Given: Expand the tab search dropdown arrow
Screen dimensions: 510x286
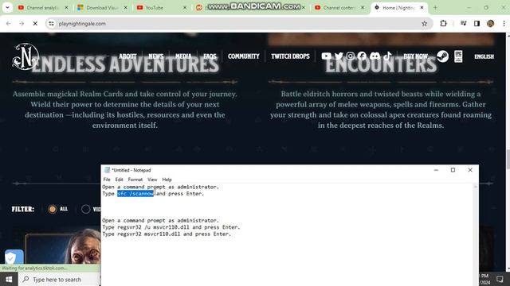Looking at the screenshot, I should tap(7, 7).
